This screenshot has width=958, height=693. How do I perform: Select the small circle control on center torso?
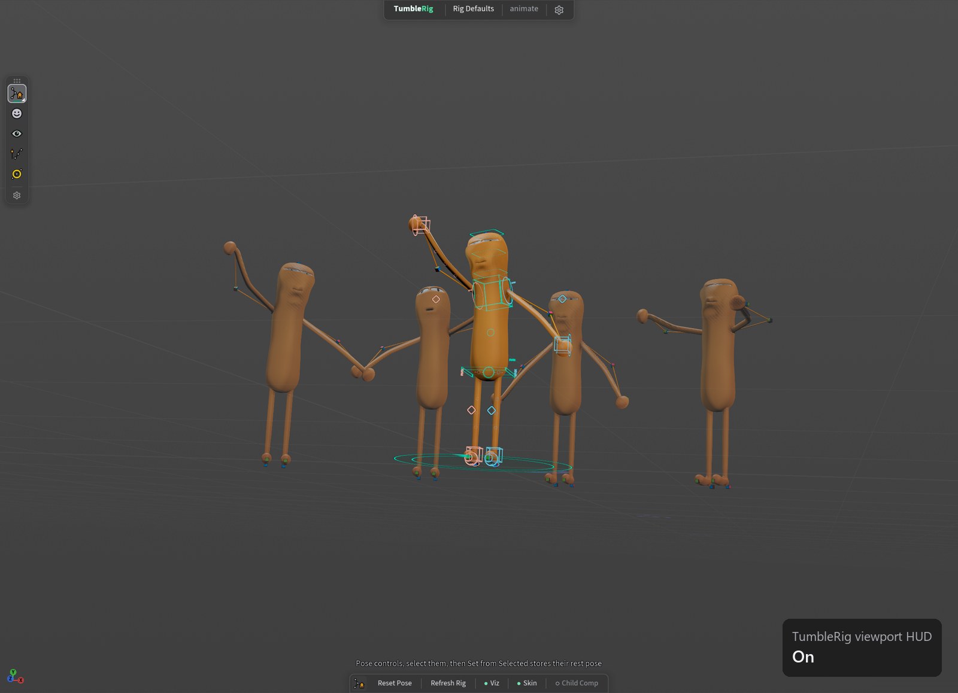click(490, 333)
